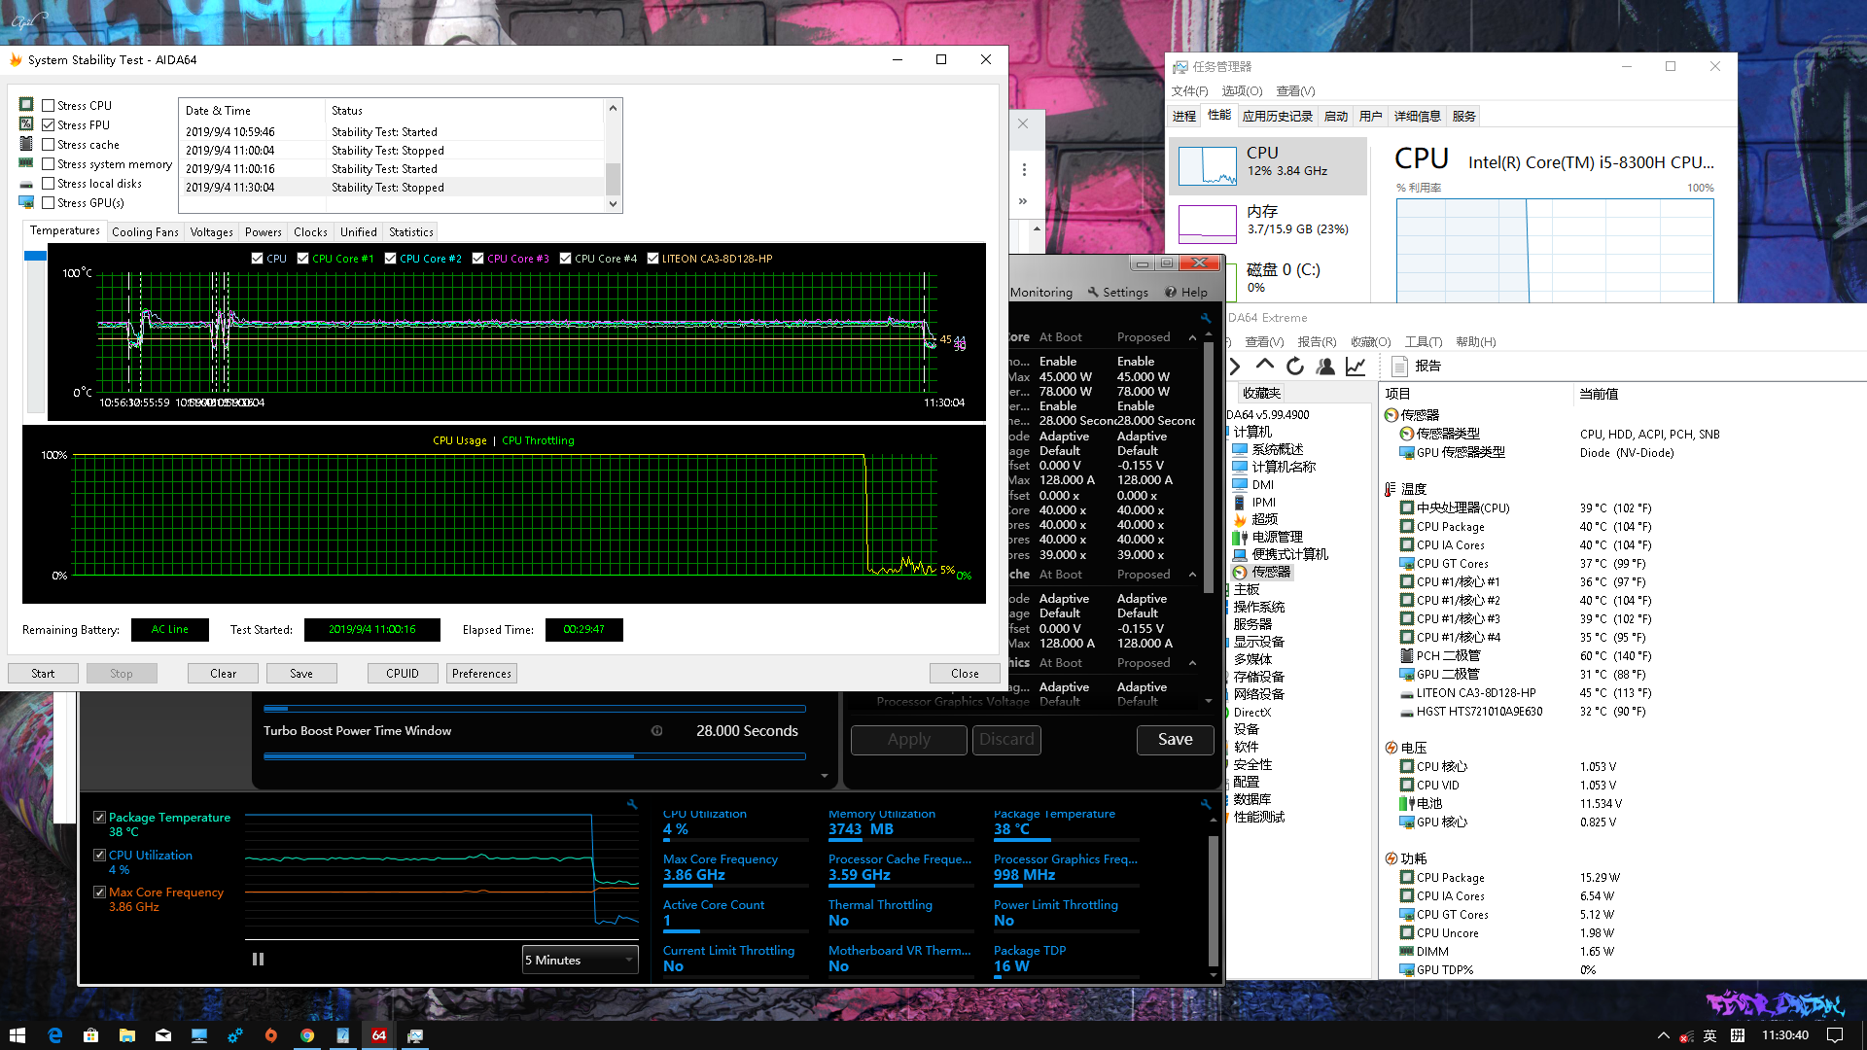This screenshot has width=1867, height=1050.
Task: Select the 5 Minutes dropdown in XTU
Action: click(579, 959)
